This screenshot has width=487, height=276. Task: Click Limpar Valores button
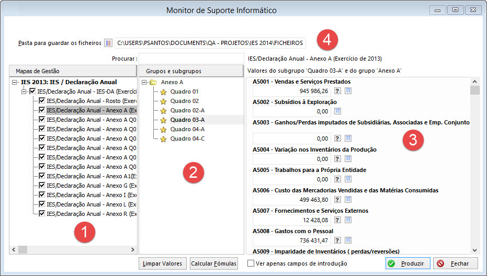point(163,263)
